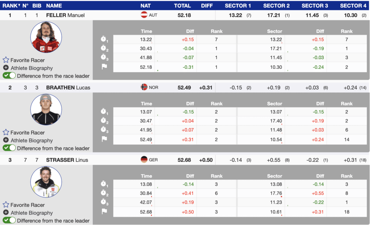Click Lucas Braathen's athlete portrait photo
Screen dimensions: 370x225
[x=46, y=110]
